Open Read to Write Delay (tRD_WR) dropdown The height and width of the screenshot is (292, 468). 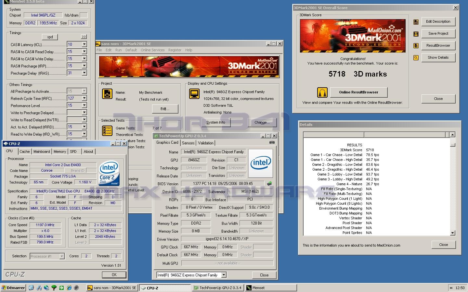[84, 134]
